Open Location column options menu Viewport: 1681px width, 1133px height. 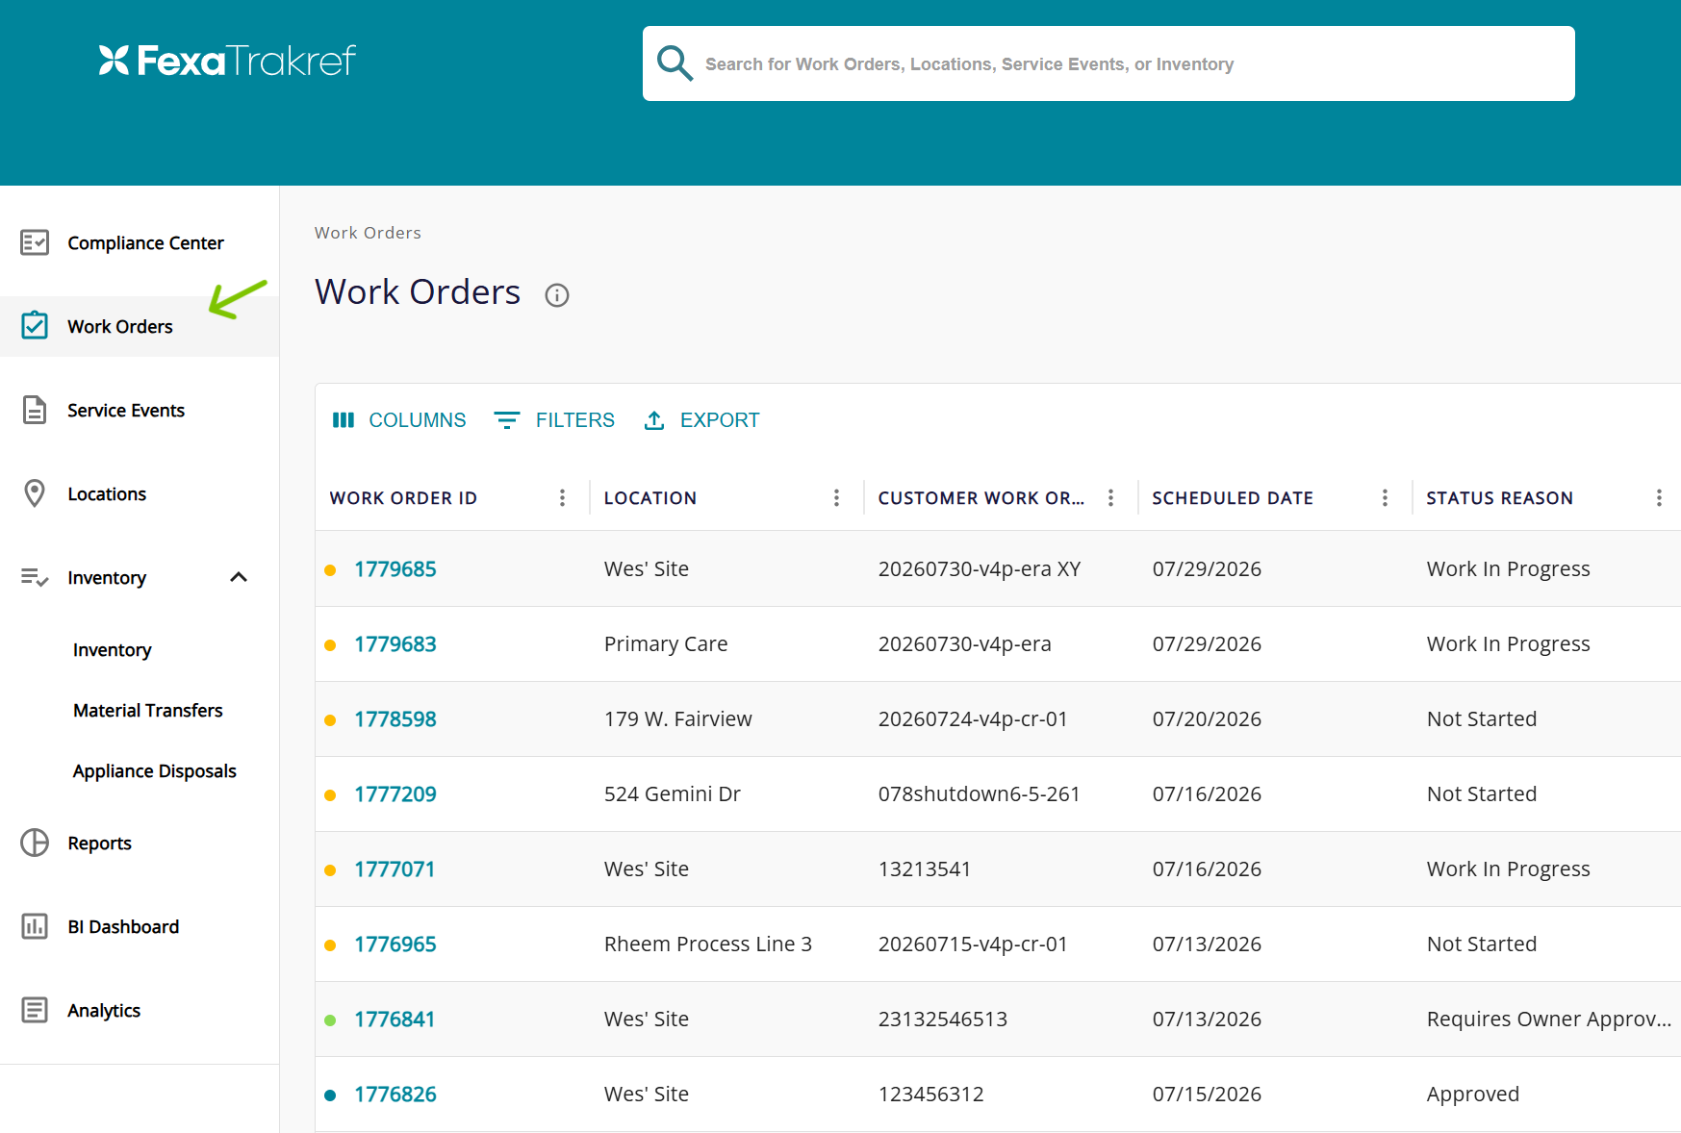837,497
